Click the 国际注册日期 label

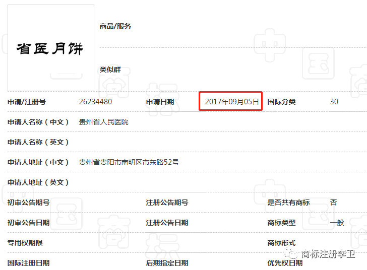[29, 263]
